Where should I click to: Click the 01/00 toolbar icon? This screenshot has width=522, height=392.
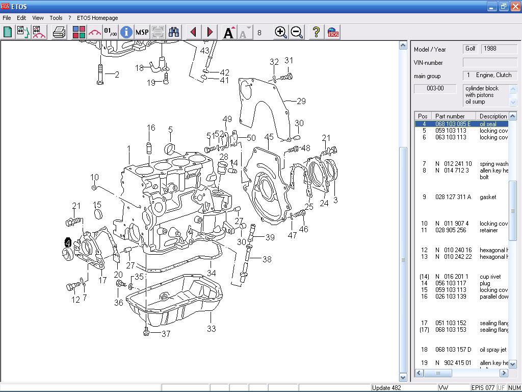click(111, 32)
